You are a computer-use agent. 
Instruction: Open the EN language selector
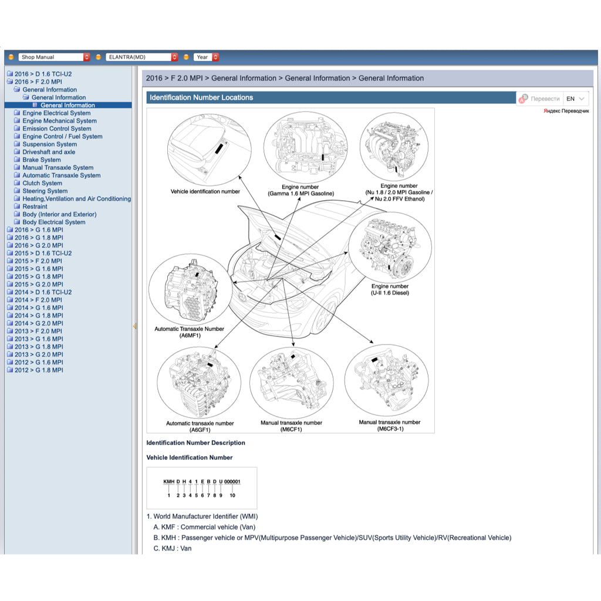pos(575,99)
